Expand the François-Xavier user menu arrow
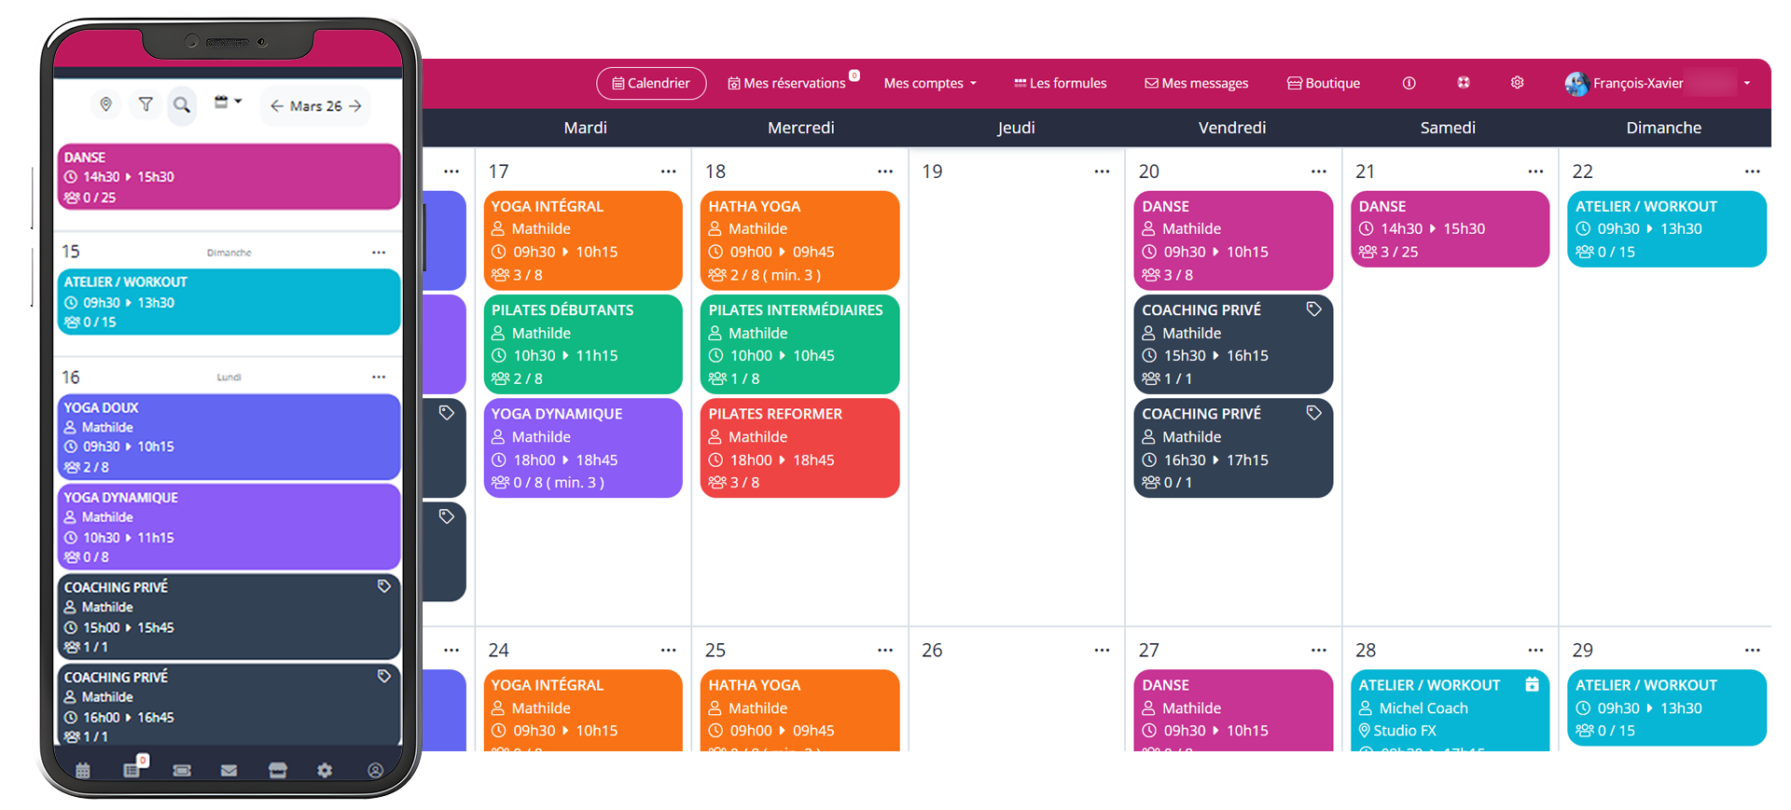Viewport: 1791px width, 810px height. click(1747, 83)
